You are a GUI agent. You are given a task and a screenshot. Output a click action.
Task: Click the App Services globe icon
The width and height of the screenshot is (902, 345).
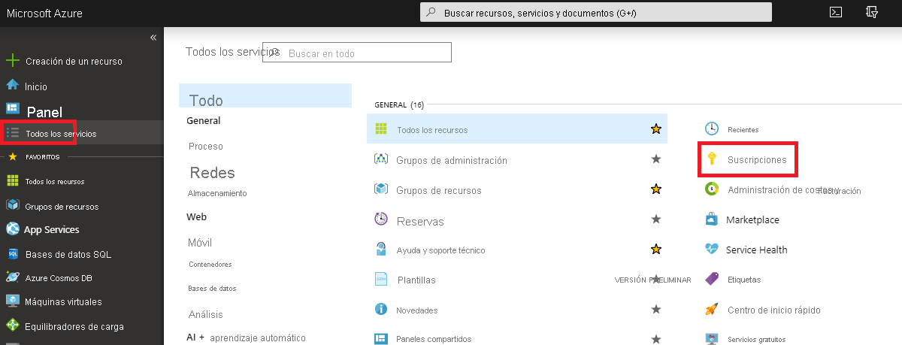click(x=12, y=229)
